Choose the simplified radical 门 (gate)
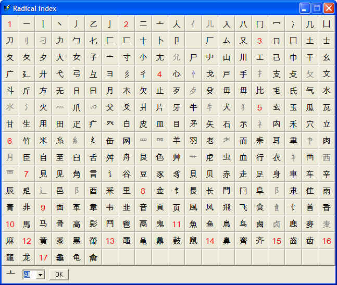 click(243, 191)
